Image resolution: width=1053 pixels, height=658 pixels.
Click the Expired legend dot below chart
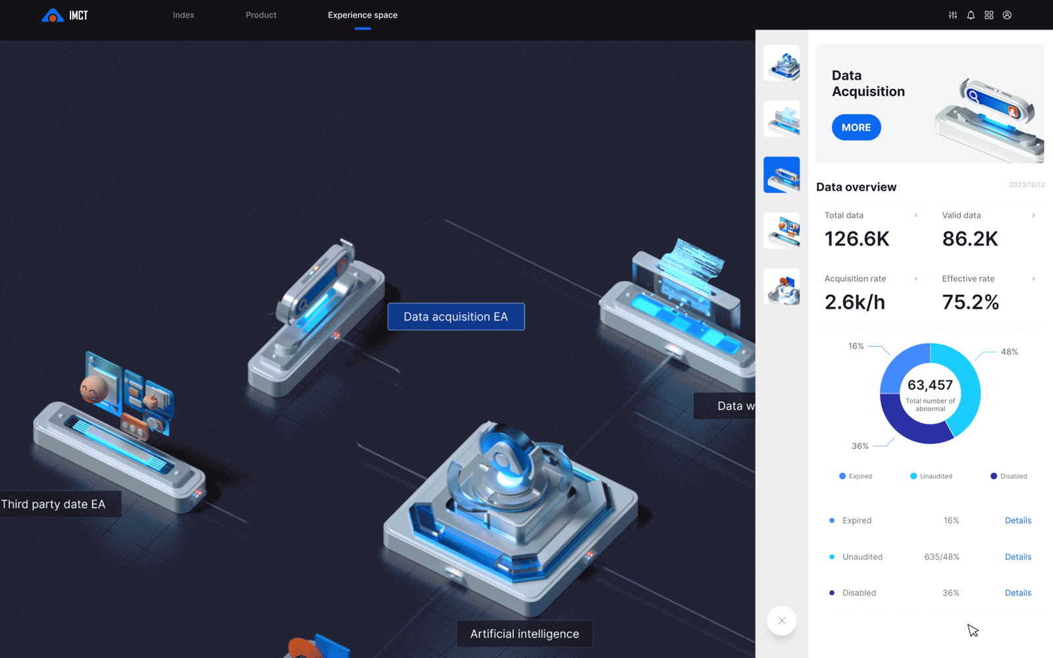point(842,476)
